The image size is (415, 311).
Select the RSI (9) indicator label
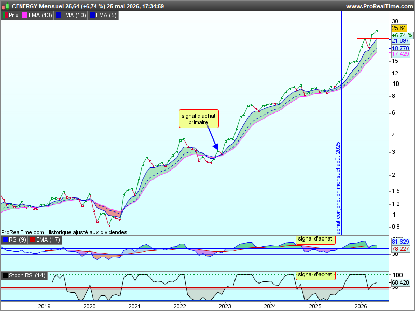tap(18, 239)
